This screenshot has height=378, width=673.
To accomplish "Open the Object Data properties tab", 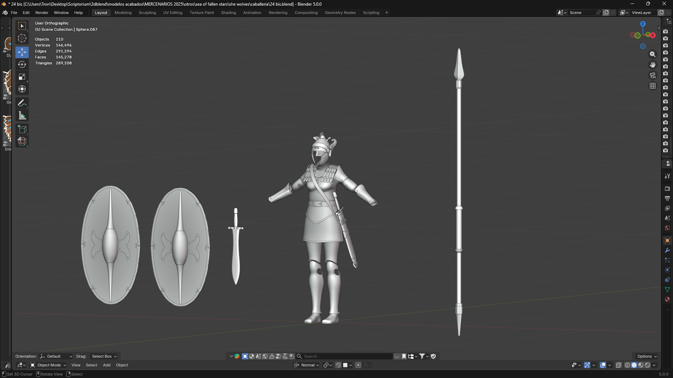I will click(x=667, y=289).
